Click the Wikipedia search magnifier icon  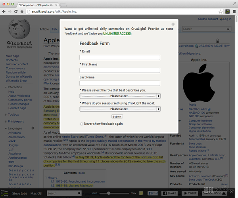click(x=228, y=29)
